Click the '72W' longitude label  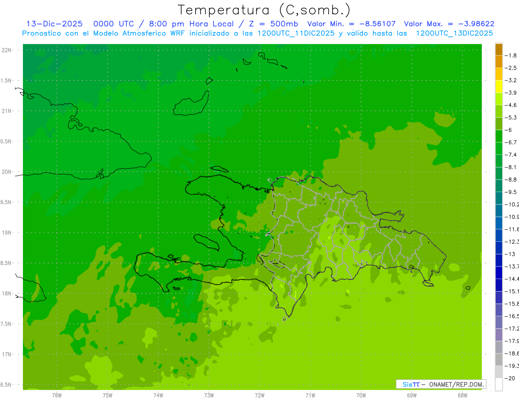(x=259, y=395)
